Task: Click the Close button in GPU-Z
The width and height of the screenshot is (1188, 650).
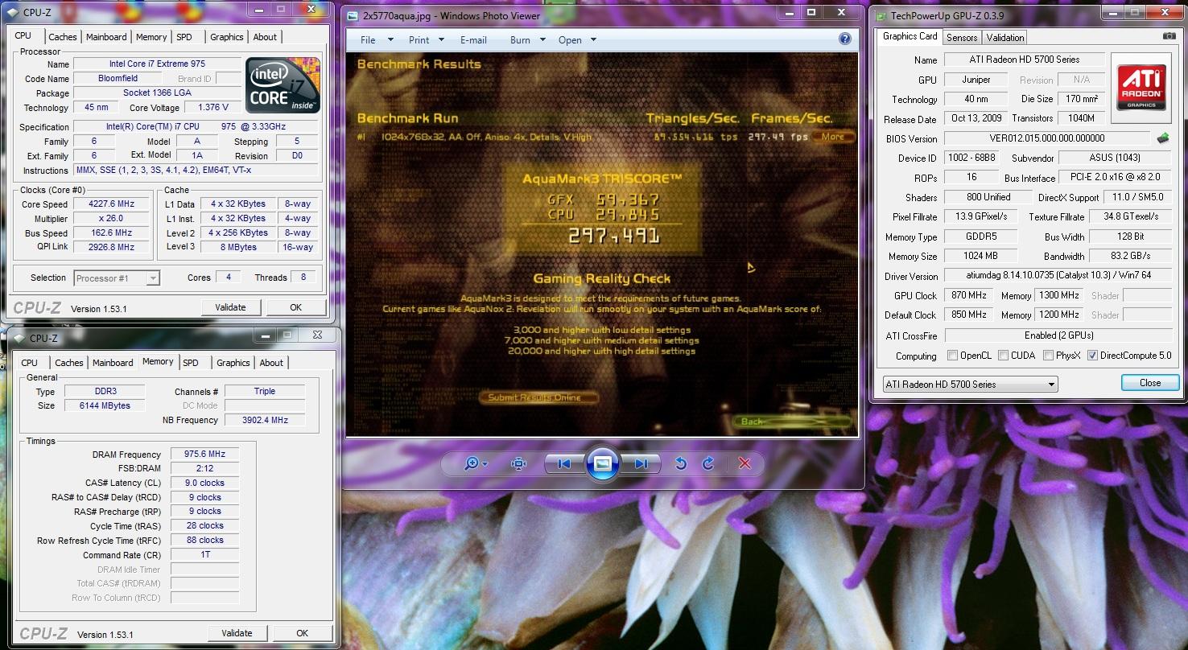Action: 1150,383
